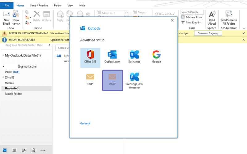Click Read Aloud

coord(212,18)
